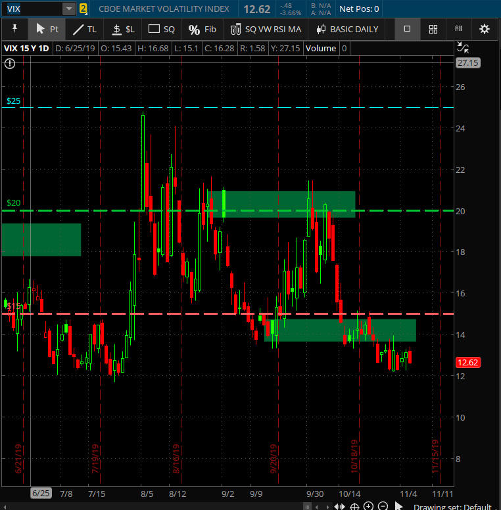Open the BASIC DAILY chart style menu
Viewport: 501px width, 510px height.
coord(348,29)
